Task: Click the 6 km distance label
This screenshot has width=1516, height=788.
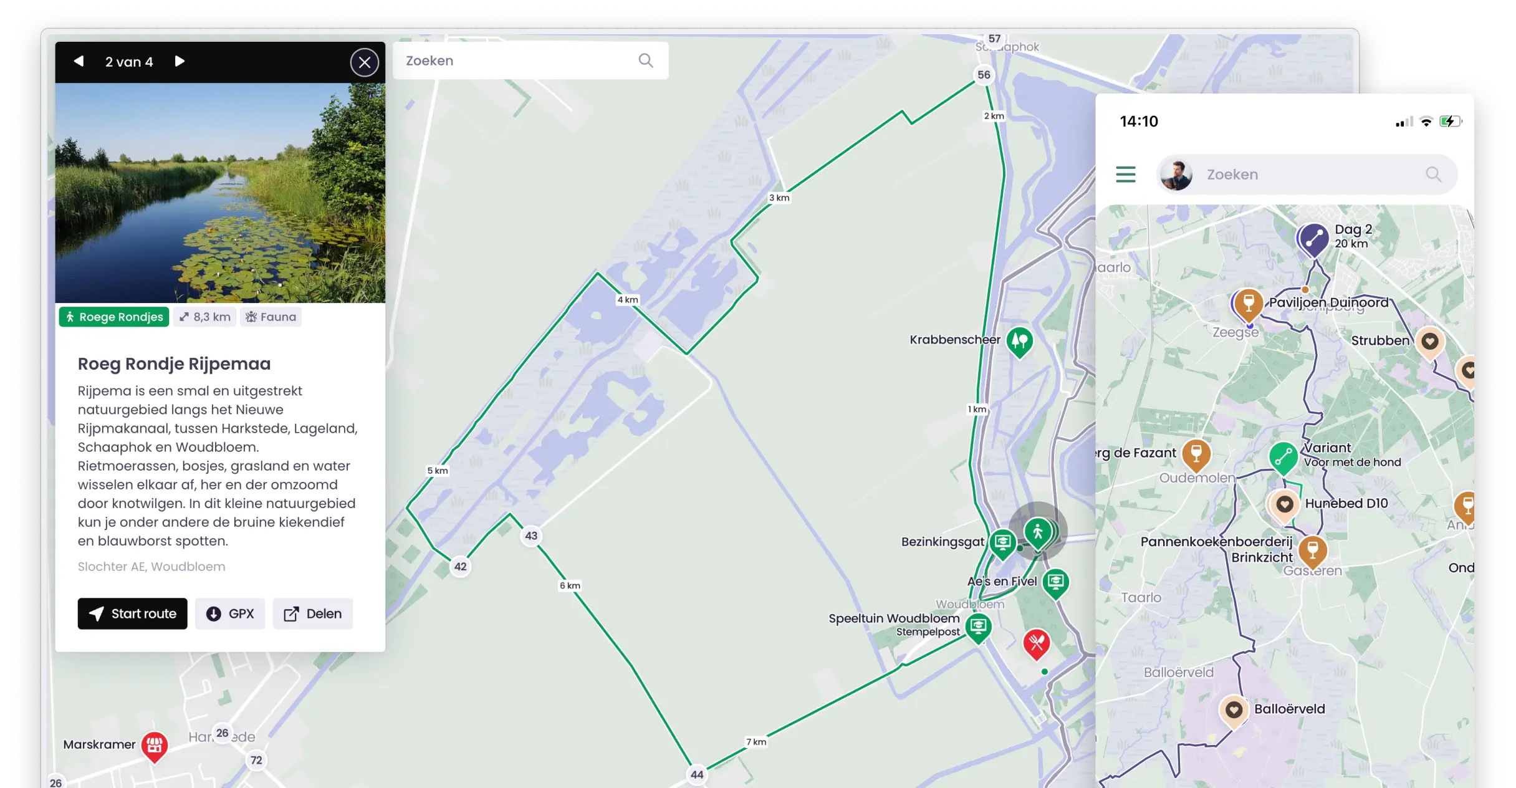Action: (x=570, y=585)
